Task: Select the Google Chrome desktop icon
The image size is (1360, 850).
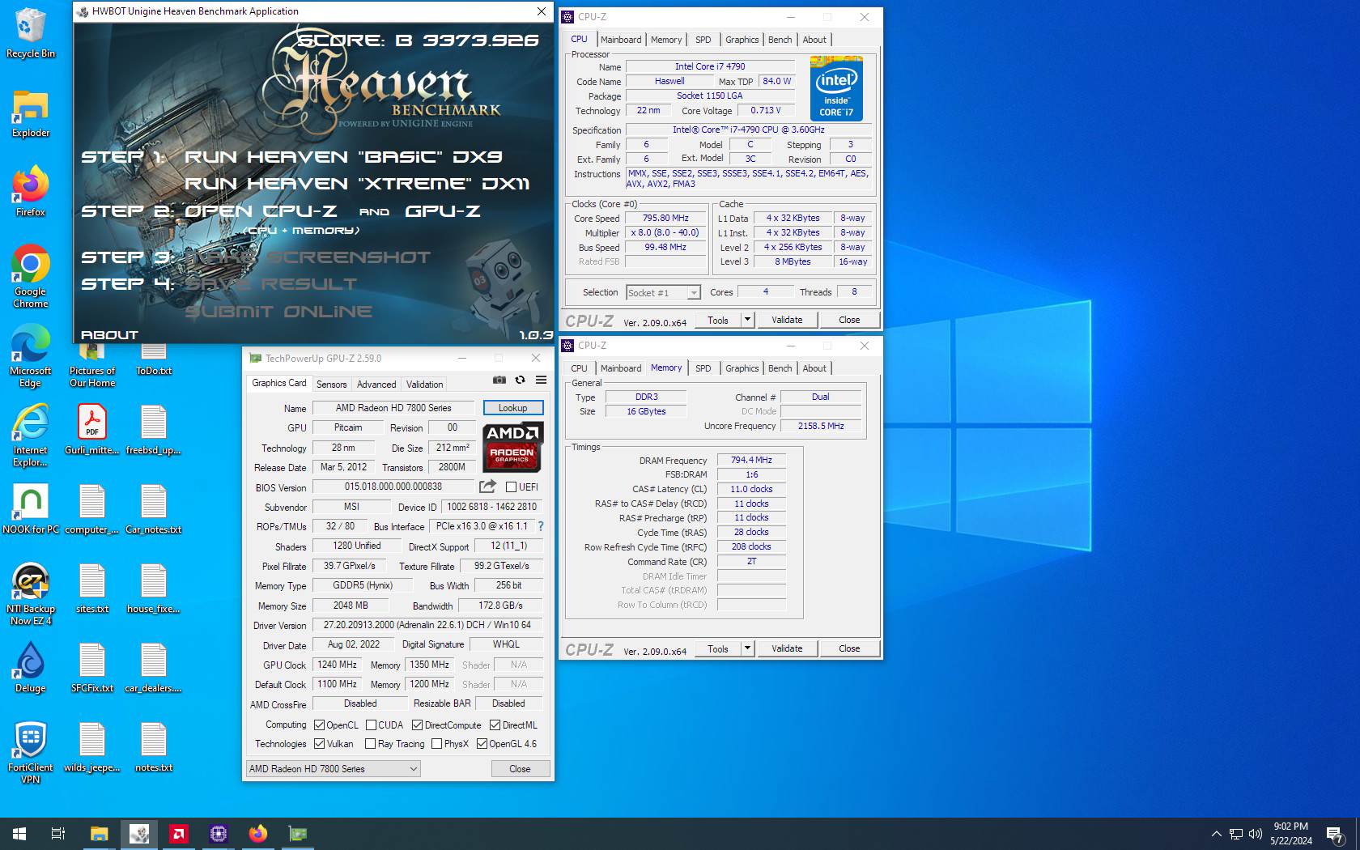Action: tap(31, 275)
